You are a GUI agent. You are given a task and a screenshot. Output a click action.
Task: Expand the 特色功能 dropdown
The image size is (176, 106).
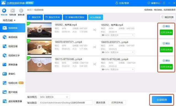[x=9, y=20]
